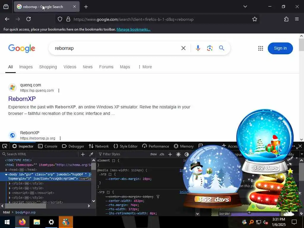Open File Explorer from taskbar
This screenshot has width=304, height=228.
coord(37,222)
